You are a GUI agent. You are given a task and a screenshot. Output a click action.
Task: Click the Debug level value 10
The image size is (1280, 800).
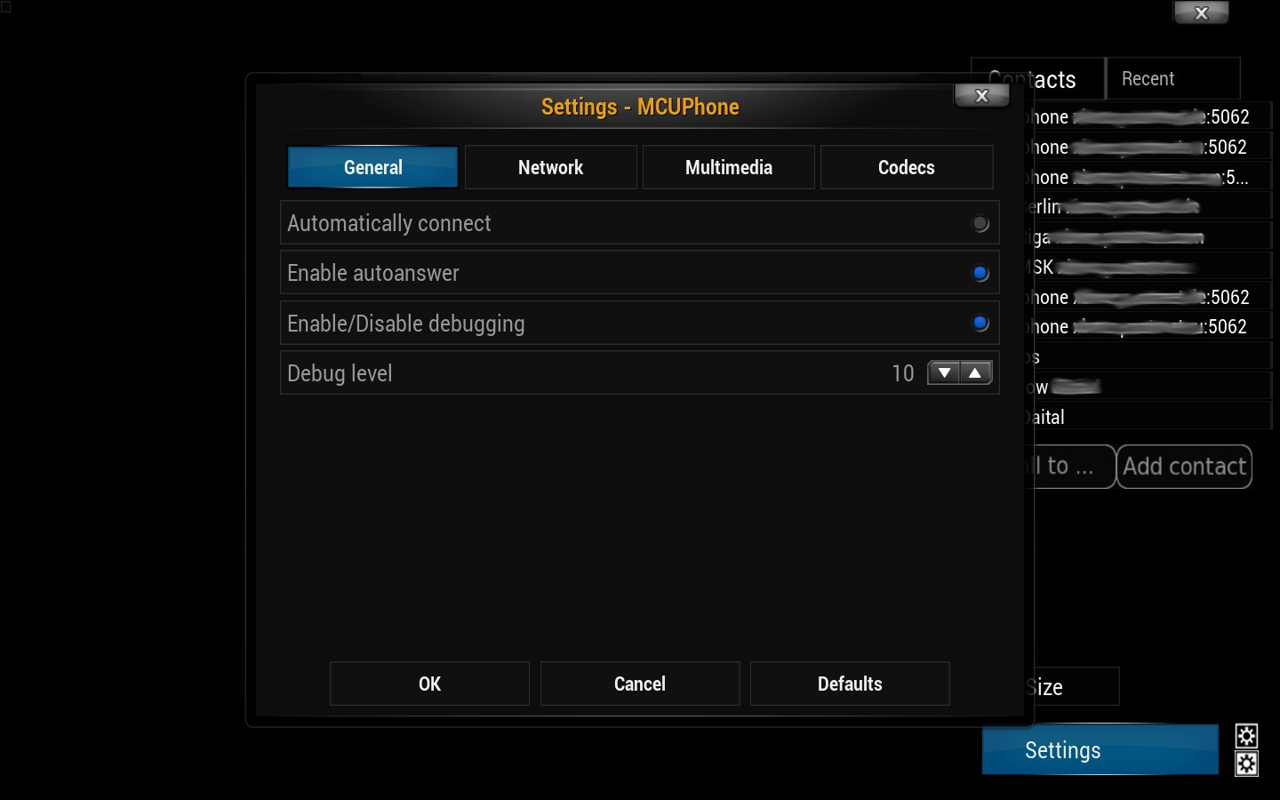click(902, 373)
